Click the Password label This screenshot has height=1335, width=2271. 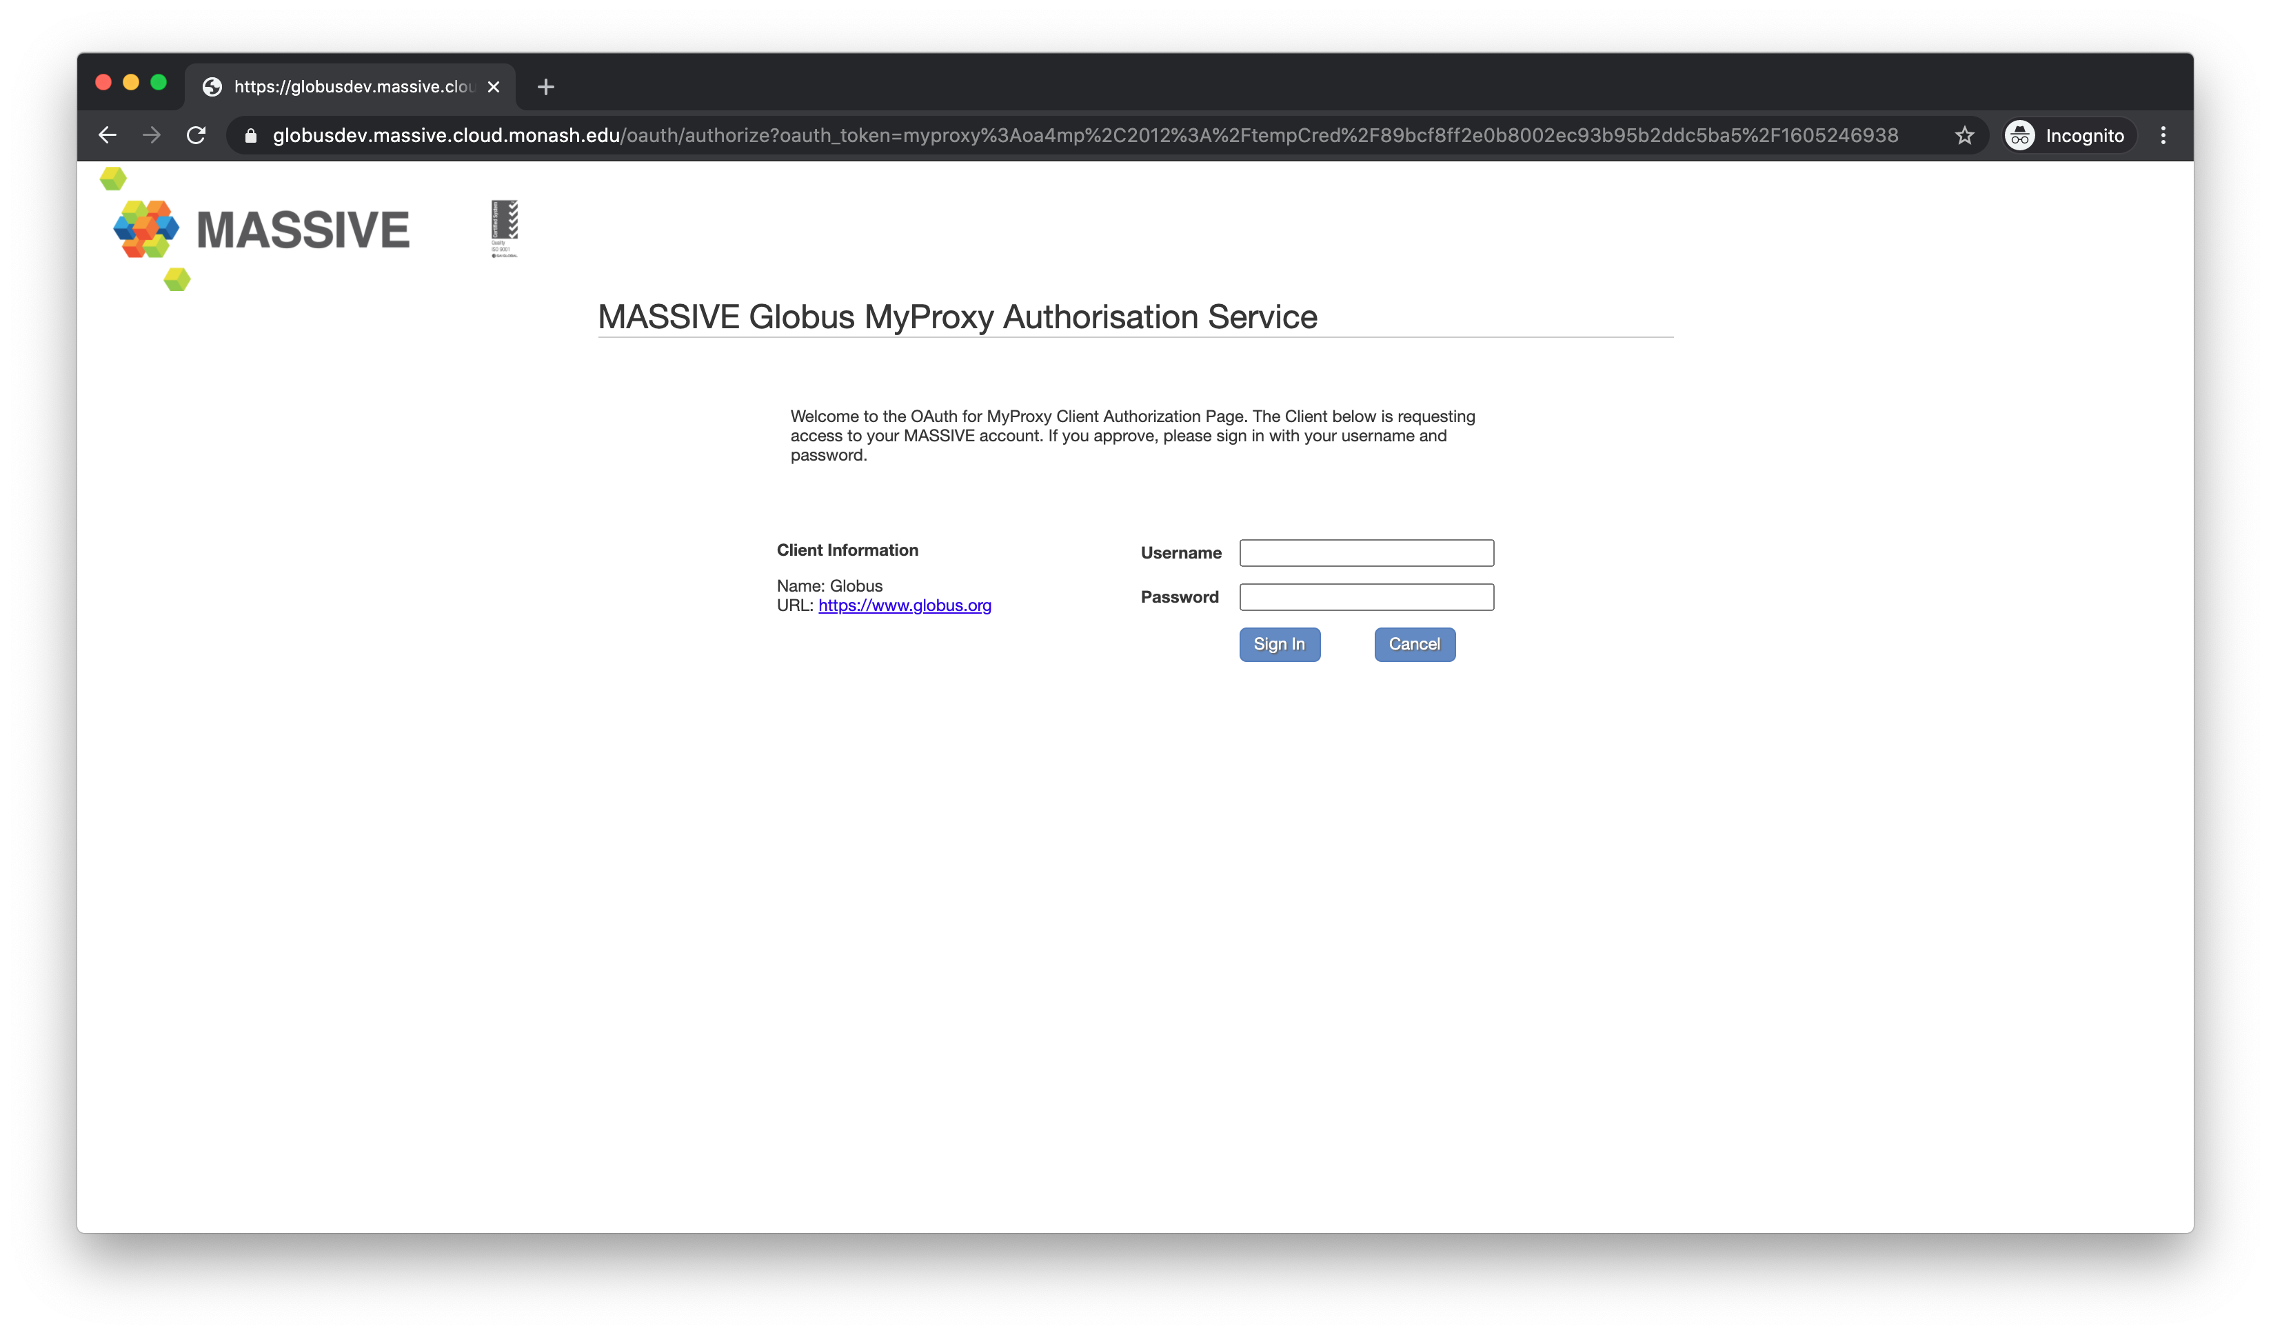1179,596
